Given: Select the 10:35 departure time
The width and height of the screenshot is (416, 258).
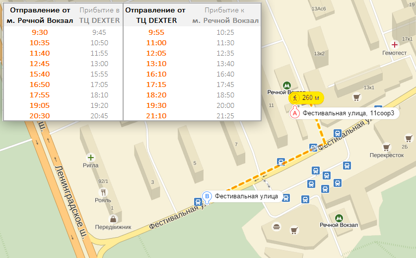Looking at the screenshot, I should pyautogui.click(x=40, y=43).
